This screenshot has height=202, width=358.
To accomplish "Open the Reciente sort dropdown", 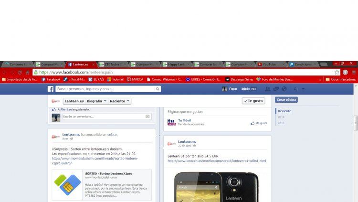I will click(120, 101).
